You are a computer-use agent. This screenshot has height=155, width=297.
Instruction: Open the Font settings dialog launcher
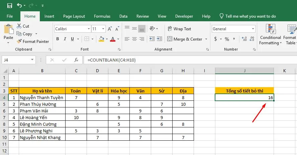(119, 49)
